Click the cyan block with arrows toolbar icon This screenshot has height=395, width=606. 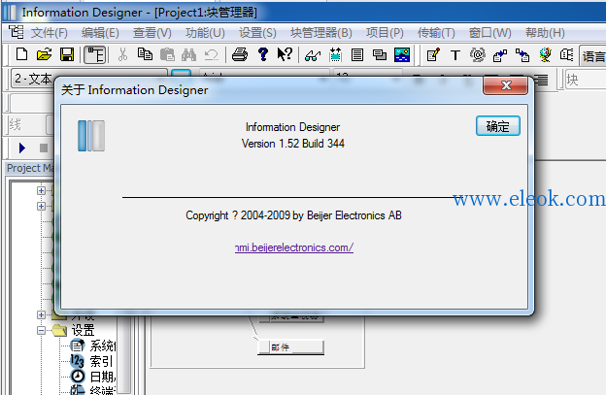[335, 54]
